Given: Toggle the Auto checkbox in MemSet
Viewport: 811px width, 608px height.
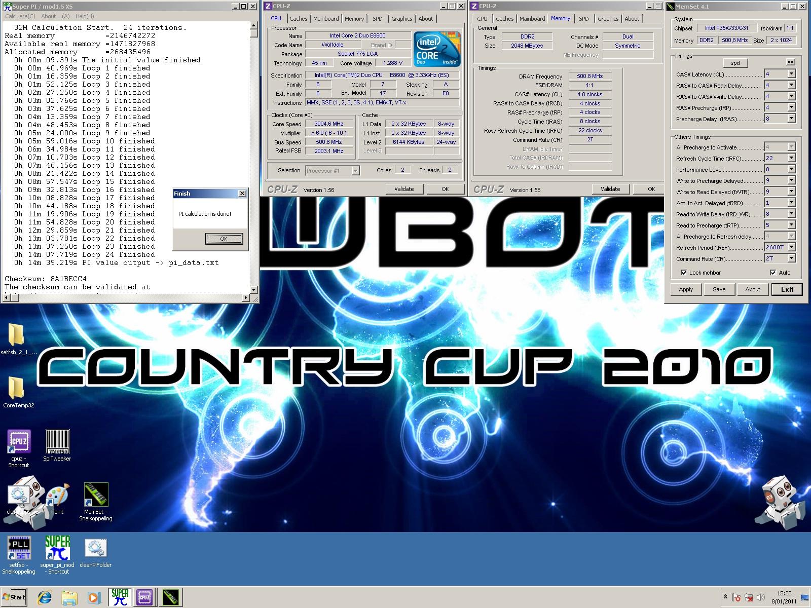Looking at the screenshot, I should (773, 273).
